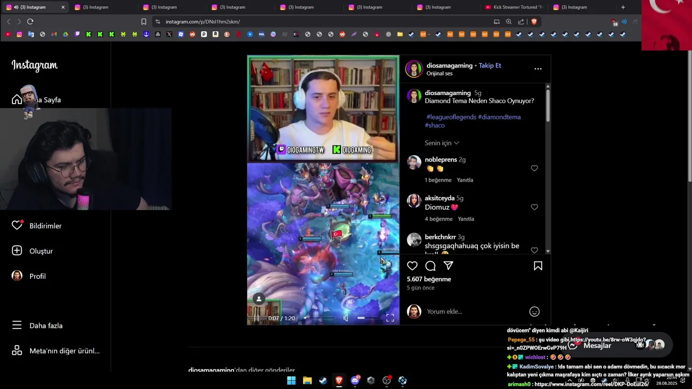692x389 pixels.
Task: Open the X bookmark
Action: coord(169,34)
